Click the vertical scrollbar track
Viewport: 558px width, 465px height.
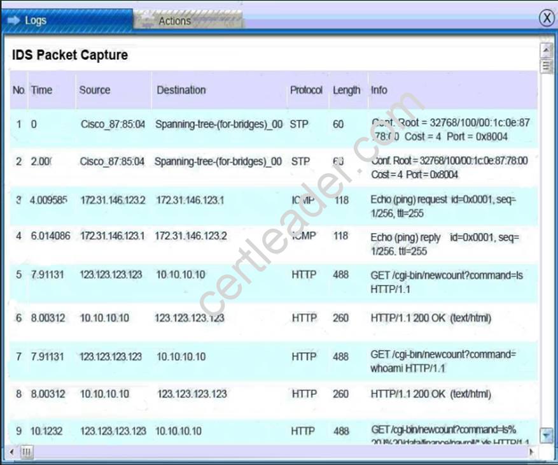point(546,255)
